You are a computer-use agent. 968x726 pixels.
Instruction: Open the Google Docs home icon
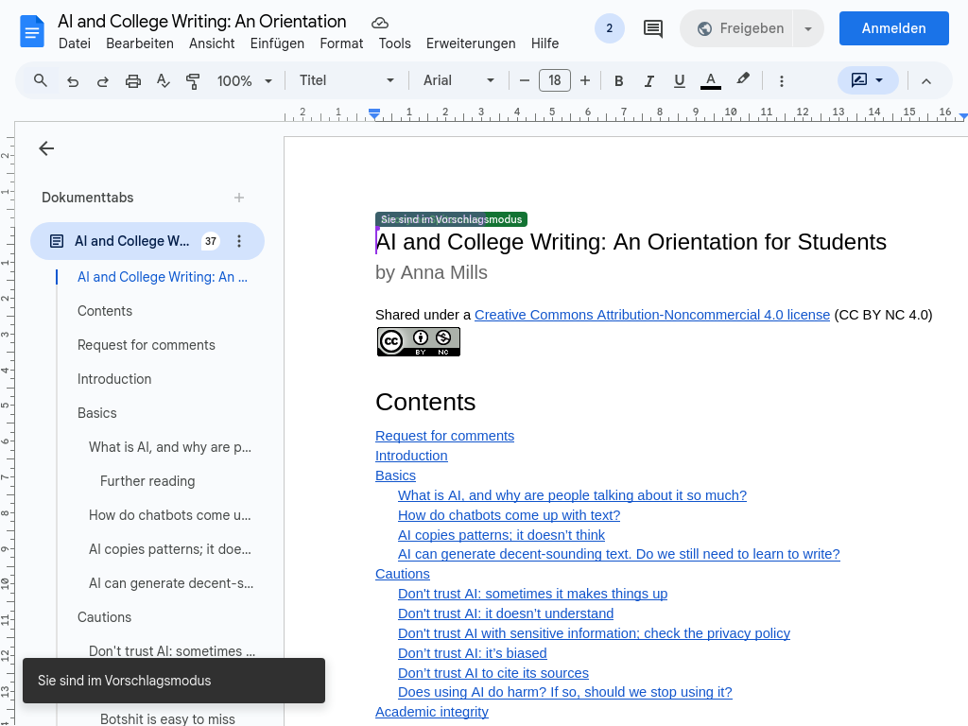[x=32, y=31]
